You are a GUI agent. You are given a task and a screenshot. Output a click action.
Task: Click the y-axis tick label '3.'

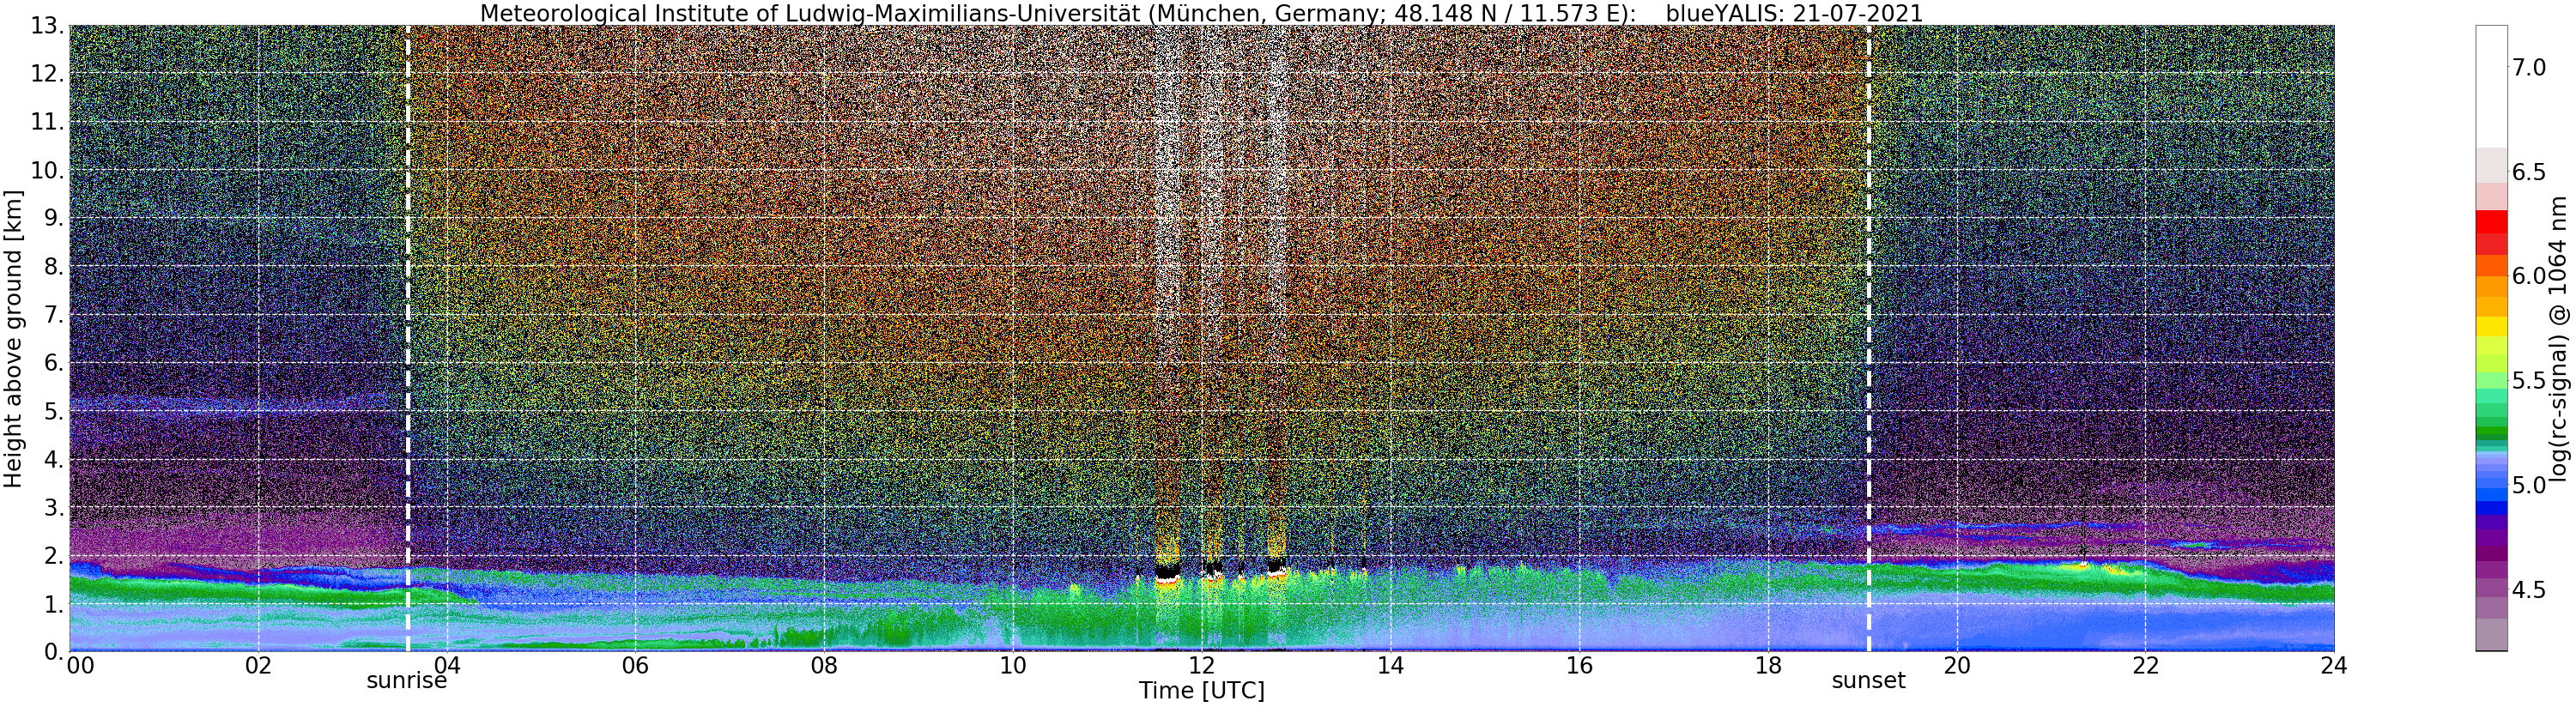click(52, 508)
